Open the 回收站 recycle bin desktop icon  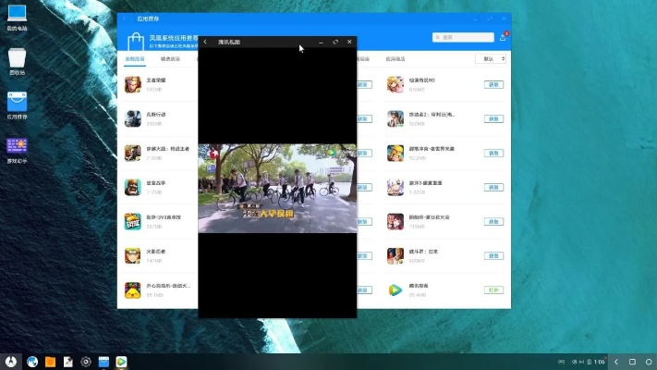coord(17,57)
